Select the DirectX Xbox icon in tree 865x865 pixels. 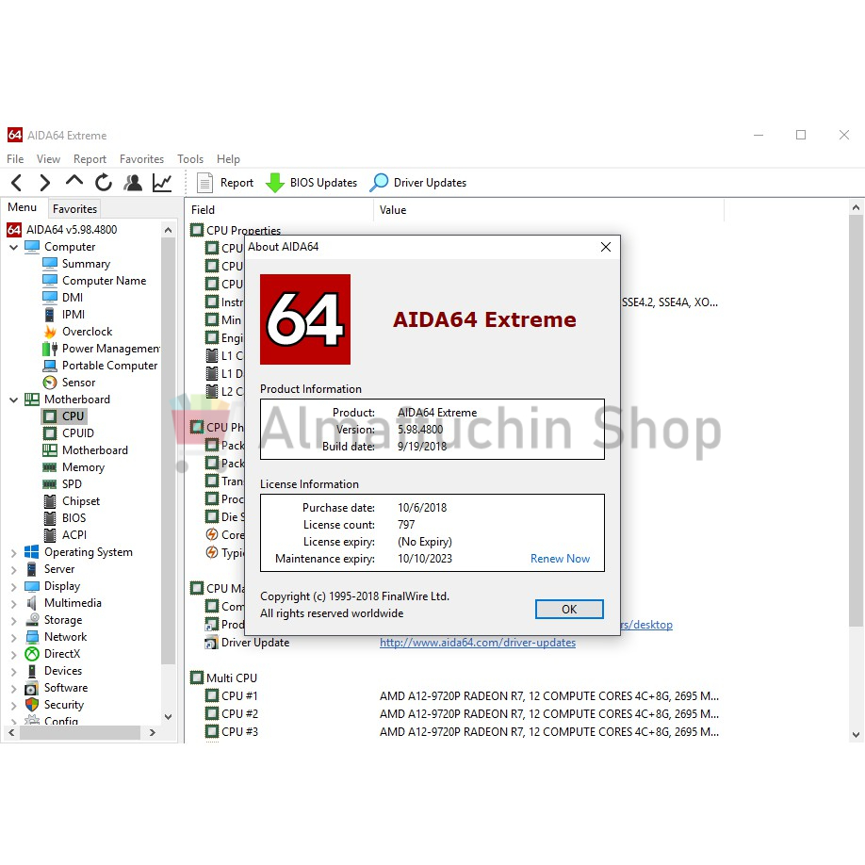tap(32, 654)
